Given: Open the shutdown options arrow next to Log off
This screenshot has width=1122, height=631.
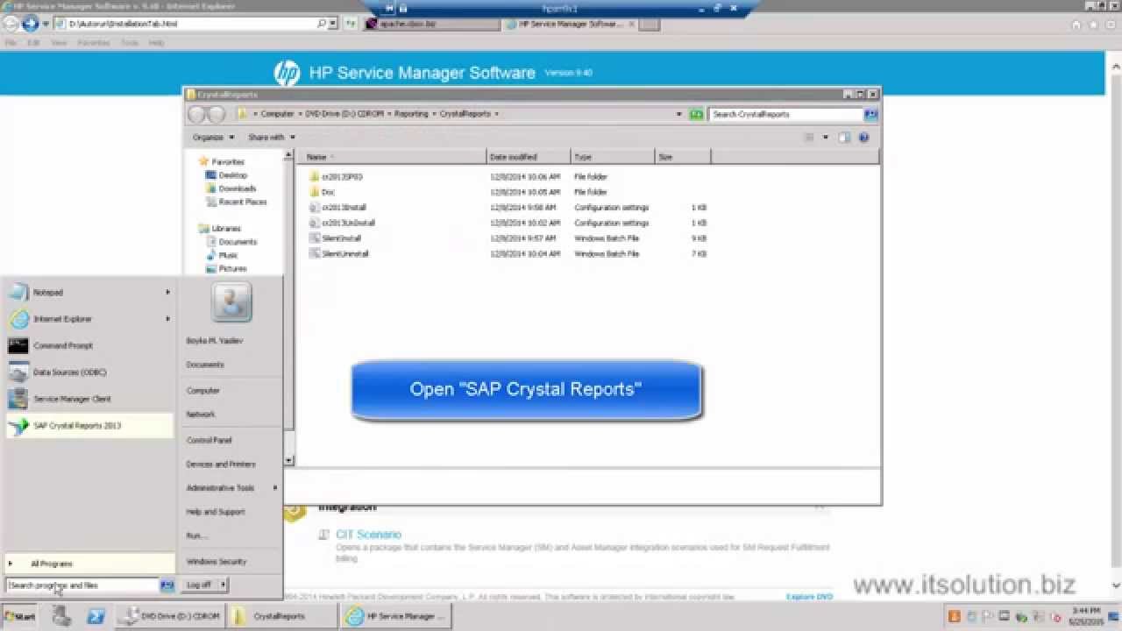Looking at the screenshot, I should [x=223, y=585].
